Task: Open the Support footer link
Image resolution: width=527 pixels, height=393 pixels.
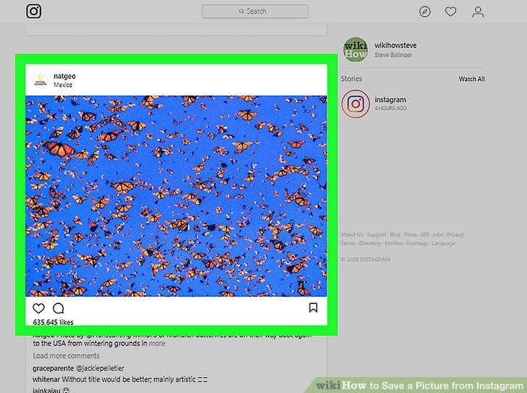Action: [376, 234]
